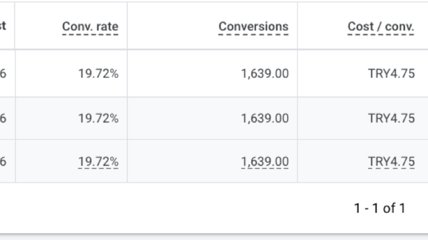428x240 pixels.
Task: Select the second row's cut-off cell ending in 6
Action: 3,118
